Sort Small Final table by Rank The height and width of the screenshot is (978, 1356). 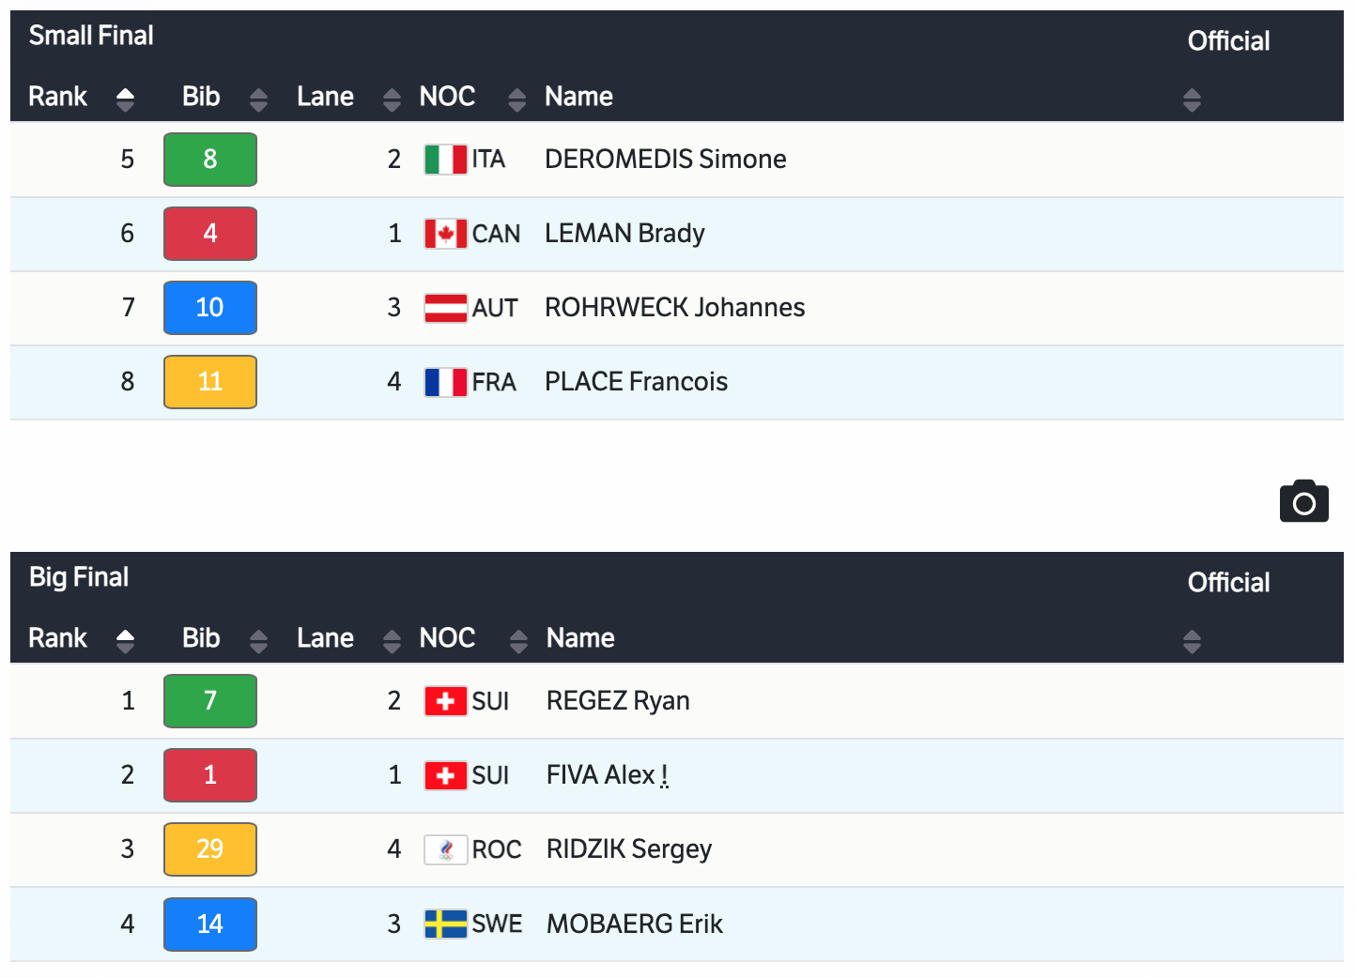click(x=125, y=99)
